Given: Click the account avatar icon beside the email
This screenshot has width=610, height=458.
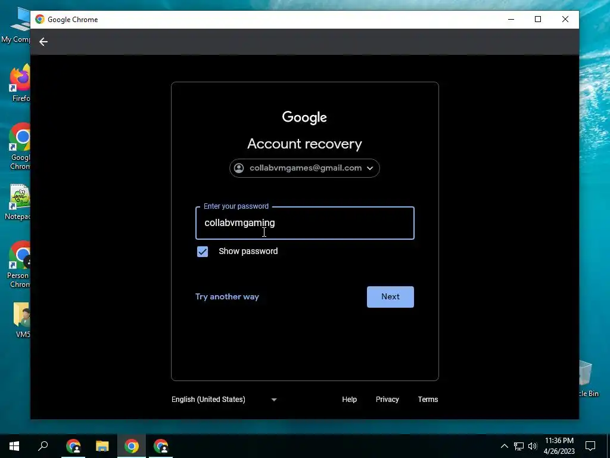Looking at the screenshot, I should [x=239, y=168].
